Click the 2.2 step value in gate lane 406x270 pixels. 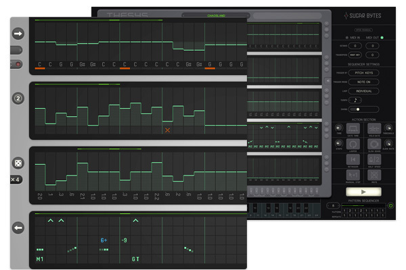[x=157, y=196]
